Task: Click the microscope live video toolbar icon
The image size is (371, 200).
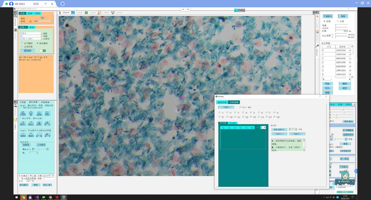Action: tap(60, 13)
